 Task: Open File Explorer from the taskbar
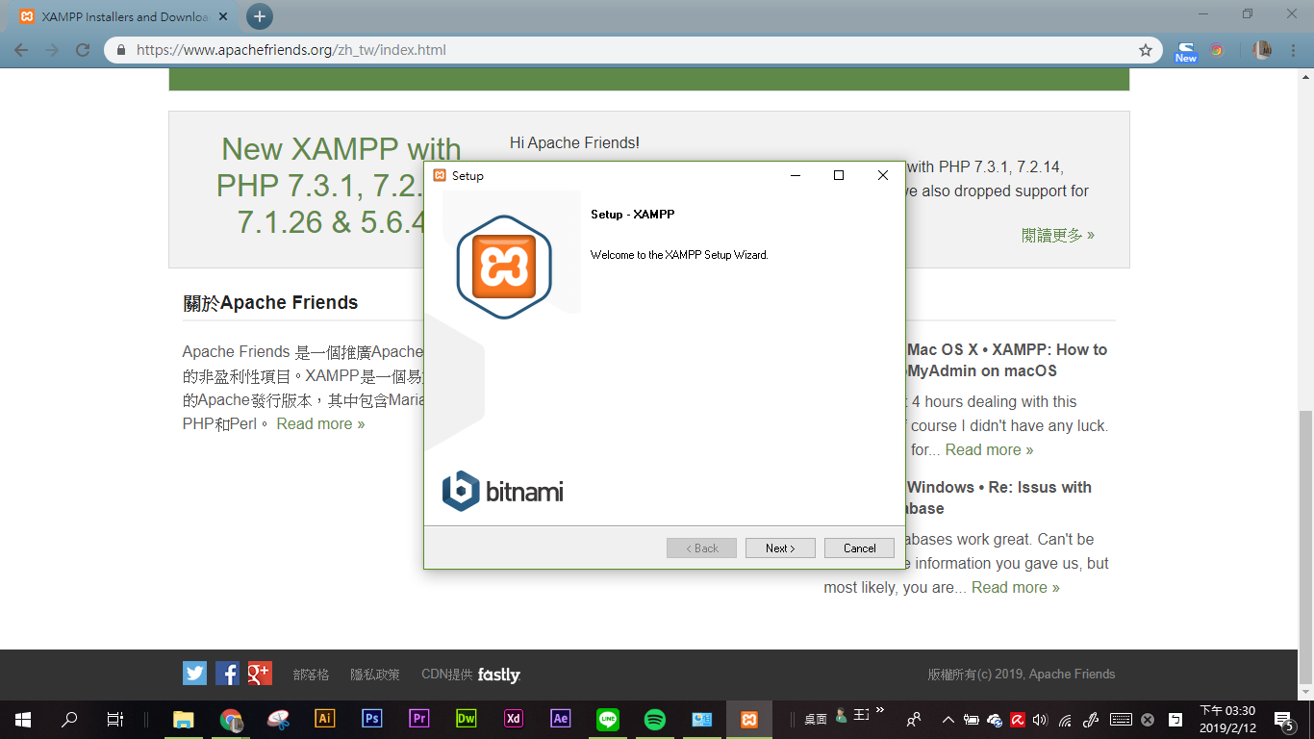click(x=183, y=719)
